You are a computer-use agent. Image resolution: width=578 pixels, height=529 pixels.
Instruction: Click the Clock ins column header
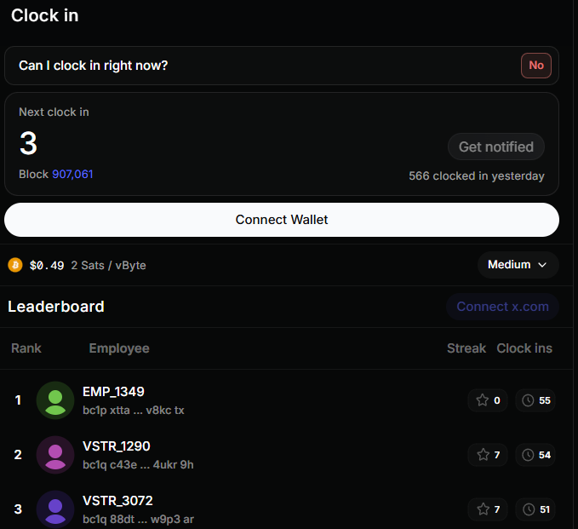tap(524, 348)
